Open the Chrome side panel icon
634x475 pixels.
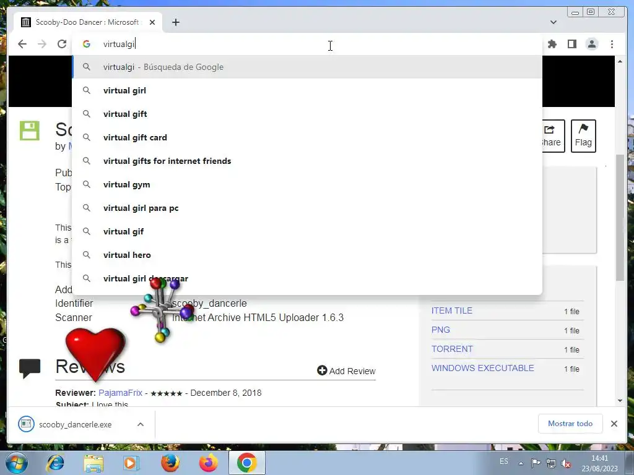tap(571, 44)
